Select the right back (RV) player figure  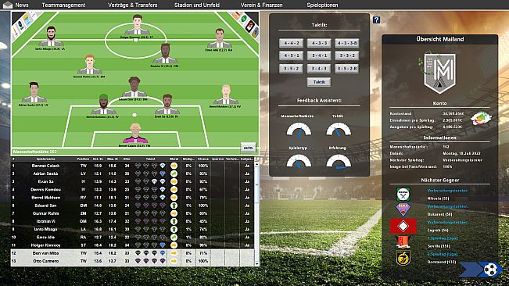[x=226, y=95]
